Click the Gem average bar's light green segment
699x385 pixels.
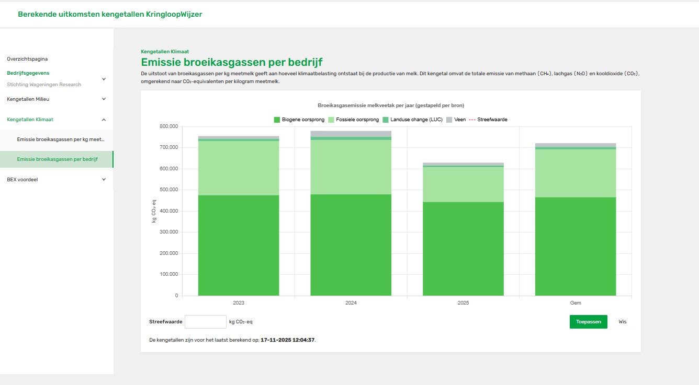pyautogui.click(x=575, y=173)
